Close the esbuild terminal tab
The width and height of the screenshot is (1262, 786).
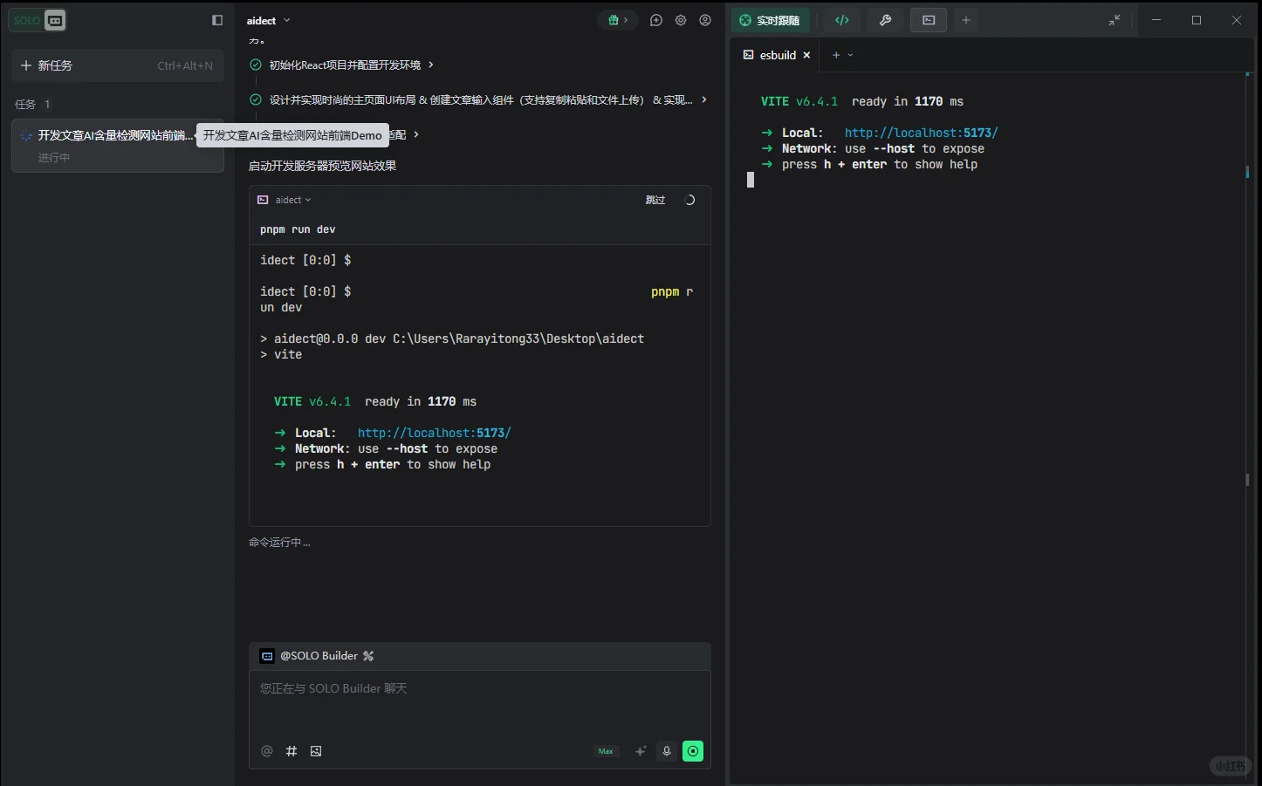807,55
